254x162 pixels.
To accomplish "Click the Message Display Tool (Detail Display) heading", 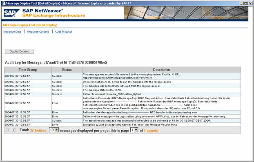I will [x=30, y=25].
